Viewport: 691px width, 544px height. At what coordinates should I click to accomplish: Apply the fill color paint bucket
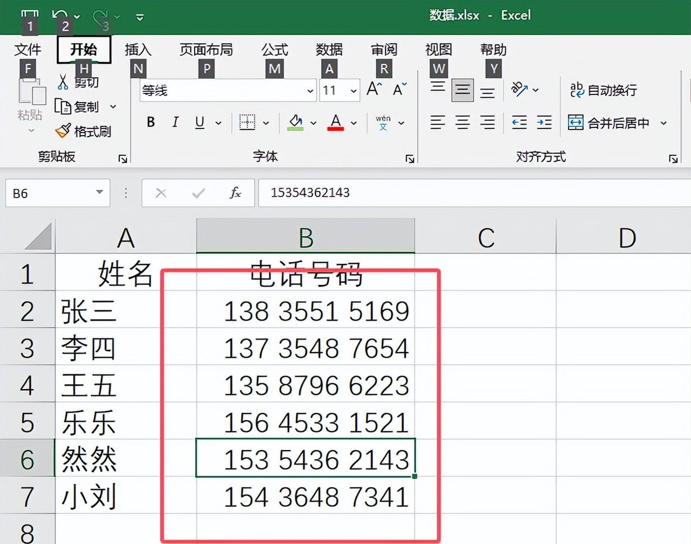coord(295,123)
